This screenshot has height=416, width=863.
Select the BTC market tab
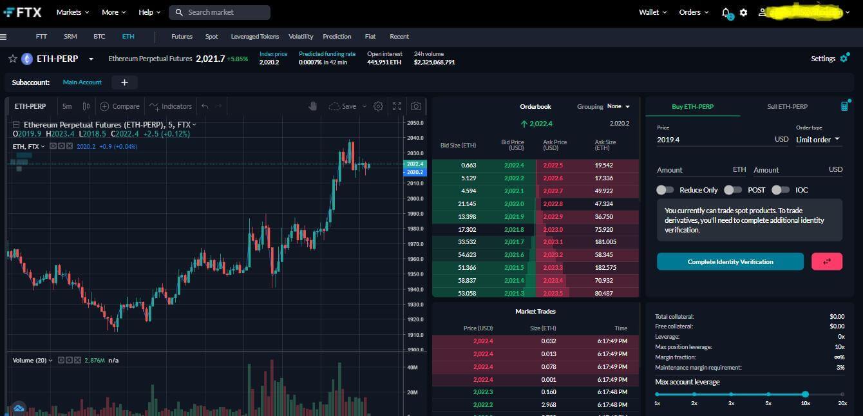coord(99,37)
